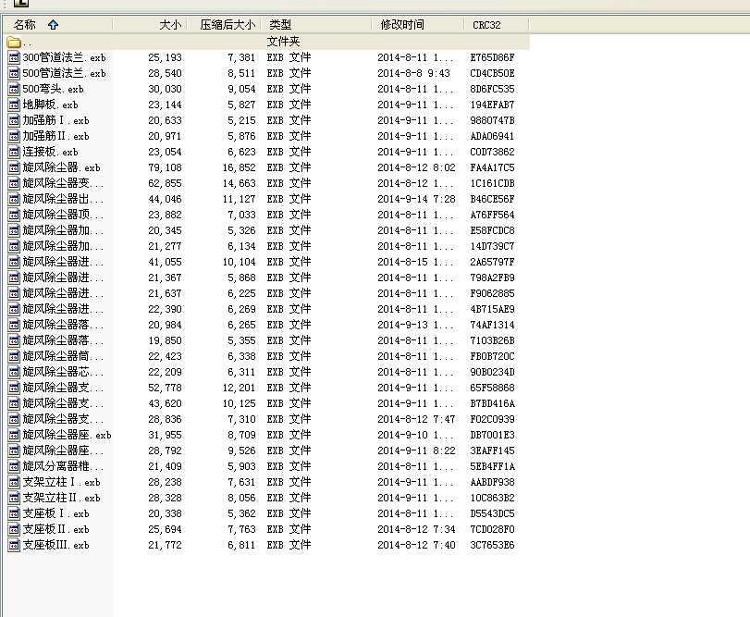Click the modified time 2014-8-8 9:43
This screenshot has height=617, width=750.
pos(414,73)
